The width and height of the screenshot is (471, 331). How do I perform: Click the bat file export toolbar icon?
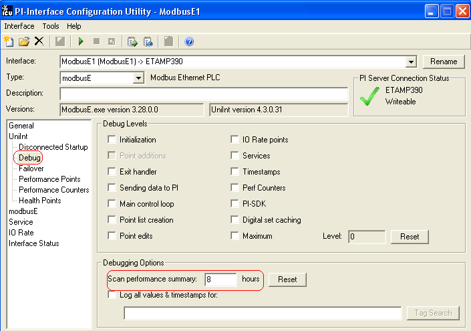[132, 41]
